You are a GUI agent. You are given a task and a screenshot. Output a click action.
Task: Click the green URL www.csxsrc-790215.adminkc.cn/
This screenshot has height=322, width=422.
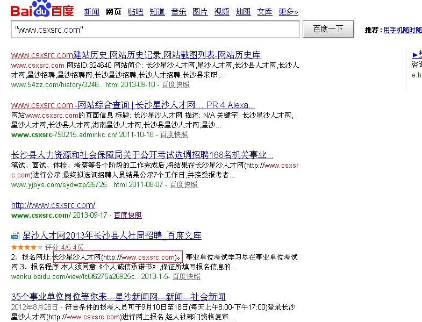[x=64, y=134]
